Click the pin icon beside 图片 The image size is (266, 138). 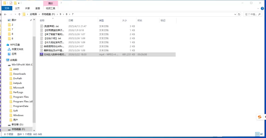31,20
